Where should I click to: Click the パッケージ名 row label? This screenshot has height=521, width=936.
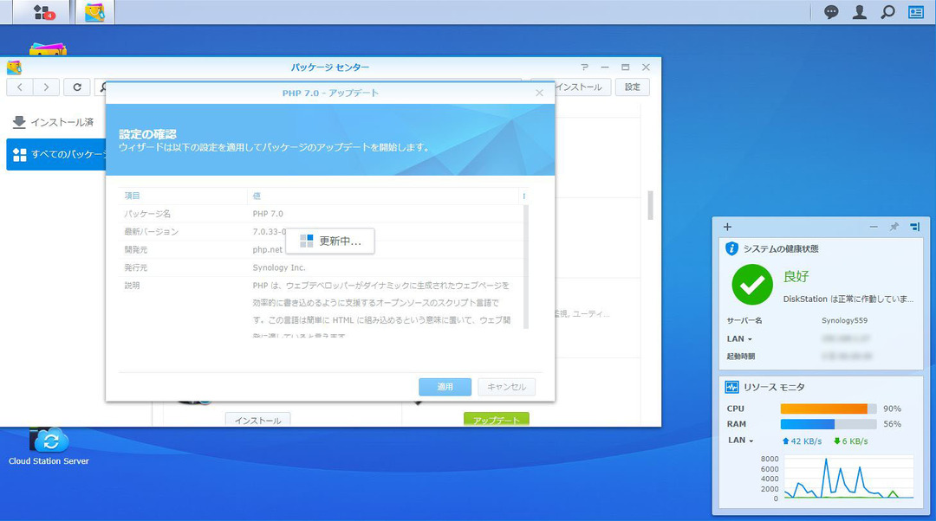coord(146,214)
